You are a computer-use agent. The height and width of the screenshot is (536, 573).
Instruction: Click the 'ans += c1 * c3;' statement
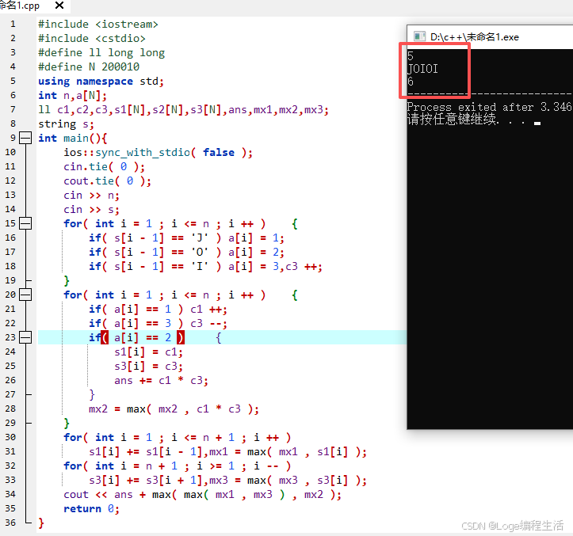pyautogui.click(x=161, y=381)
